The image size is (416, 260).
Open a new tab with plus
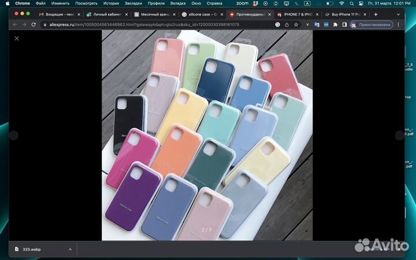pyautogui.click(x=376, y=14)
